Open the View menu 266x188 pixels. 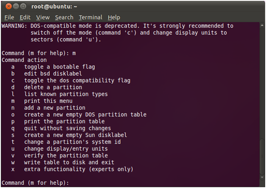(43, 17)
